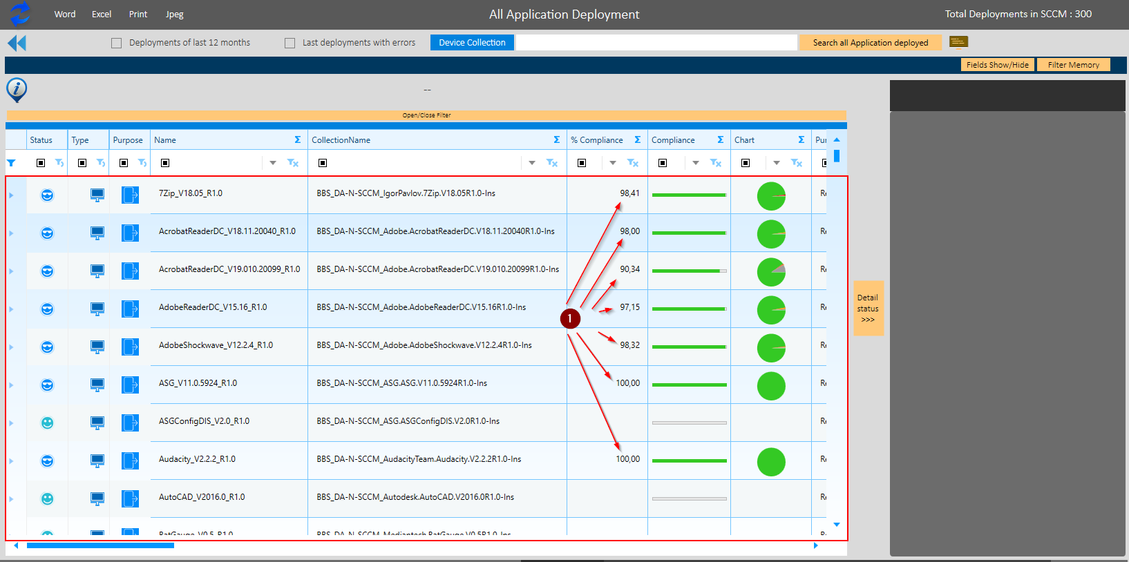Image resolution: width=1129 pixels, height=562 pixels.
Task: Toggle the CollectionName column filter checkbox
Action: click(x=323, y=163)
